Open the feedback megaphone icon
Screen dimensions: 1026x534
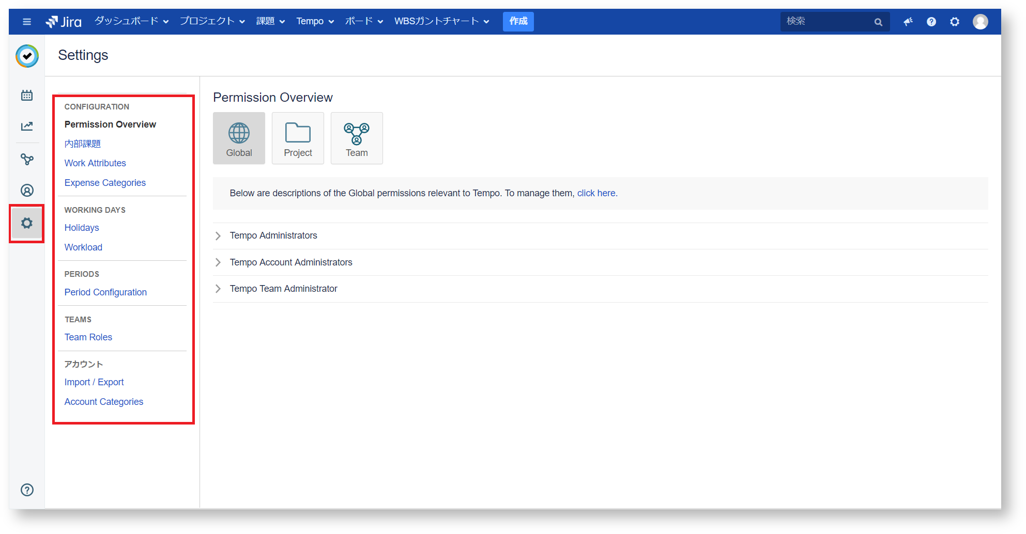pyautogui.click(x=908, y=22)
